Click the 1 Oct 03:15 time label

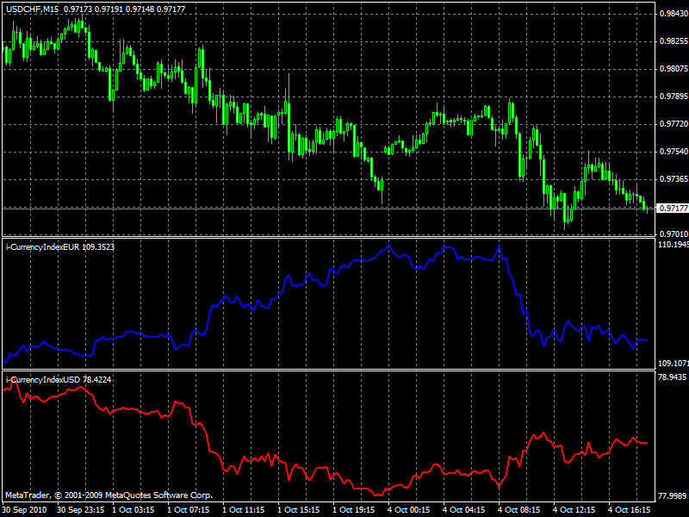(x=133, y=510)
